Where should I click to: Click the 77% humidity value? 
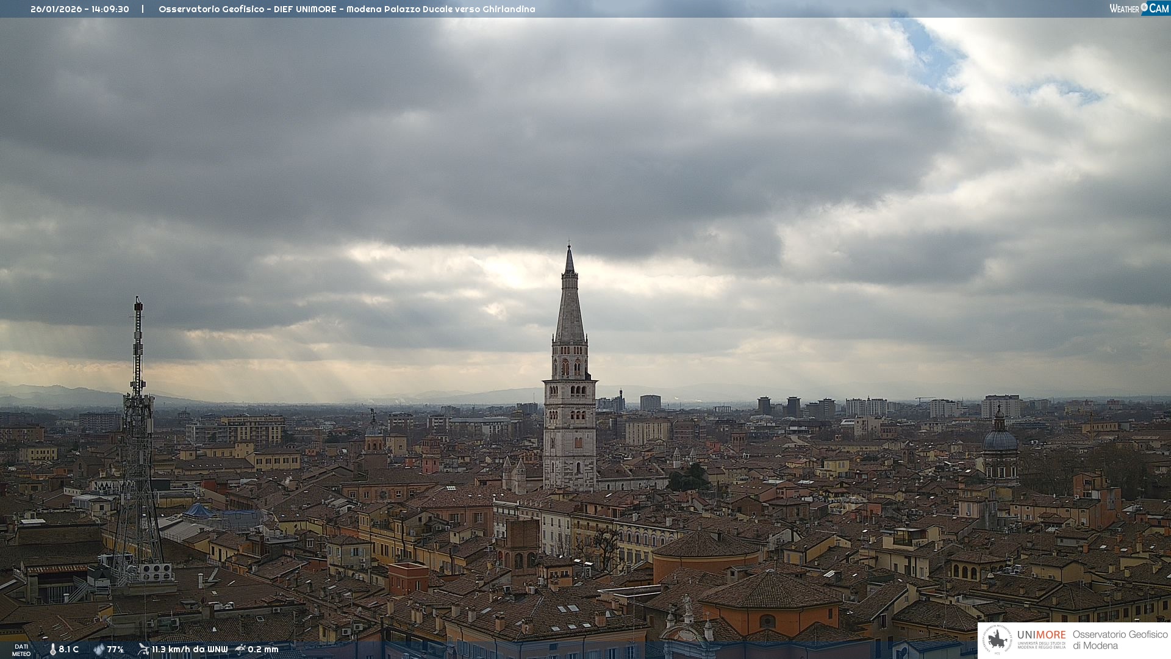coord(115,649)
